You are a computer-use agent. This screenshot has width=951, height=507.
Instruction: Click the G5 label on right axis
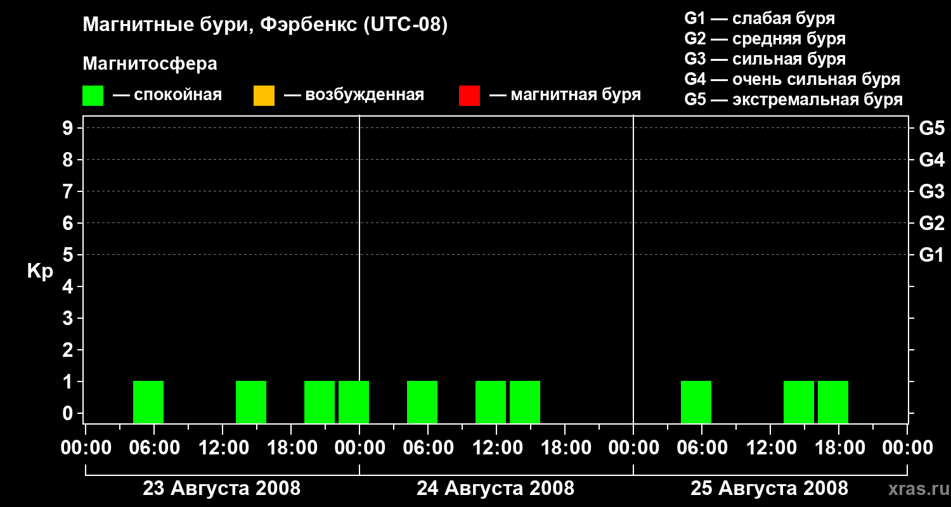[x=932, y=128]
